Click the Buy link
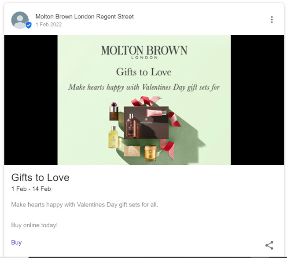Viewport: 287px width, 258px height. (x=16, y=242)
